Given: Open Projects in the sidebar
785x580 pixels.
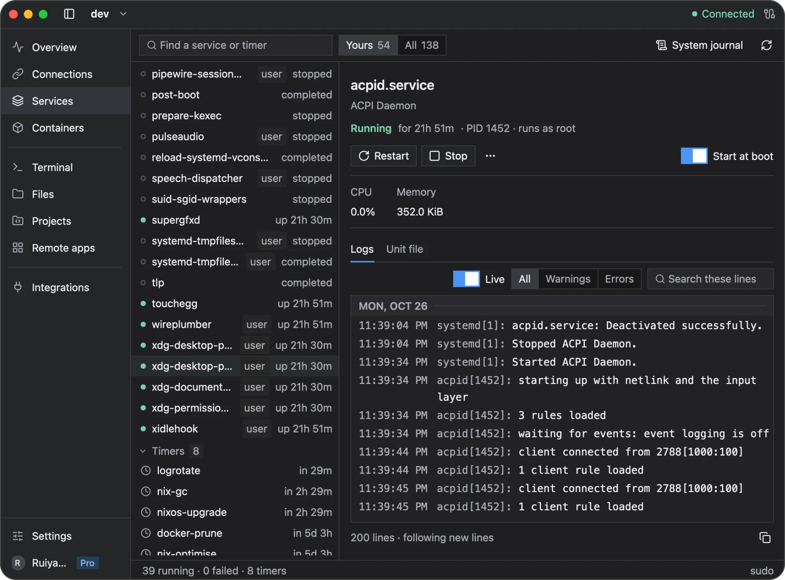Looking at the screenshot, I should coord(65,221).
